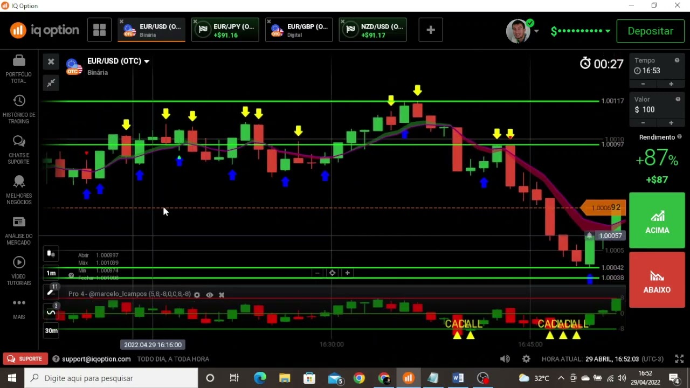Open the asset grid (multi-chart layout) icon
The height and width of the screenshot is (388, 690).
(99, 30)
